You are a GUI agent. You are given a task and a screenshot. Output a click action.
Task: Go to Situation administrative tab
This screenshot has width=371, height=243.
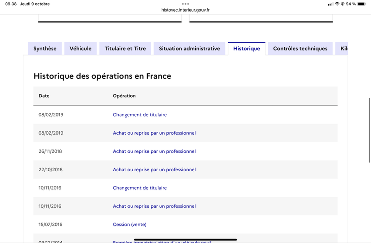(x=189, y=49)
